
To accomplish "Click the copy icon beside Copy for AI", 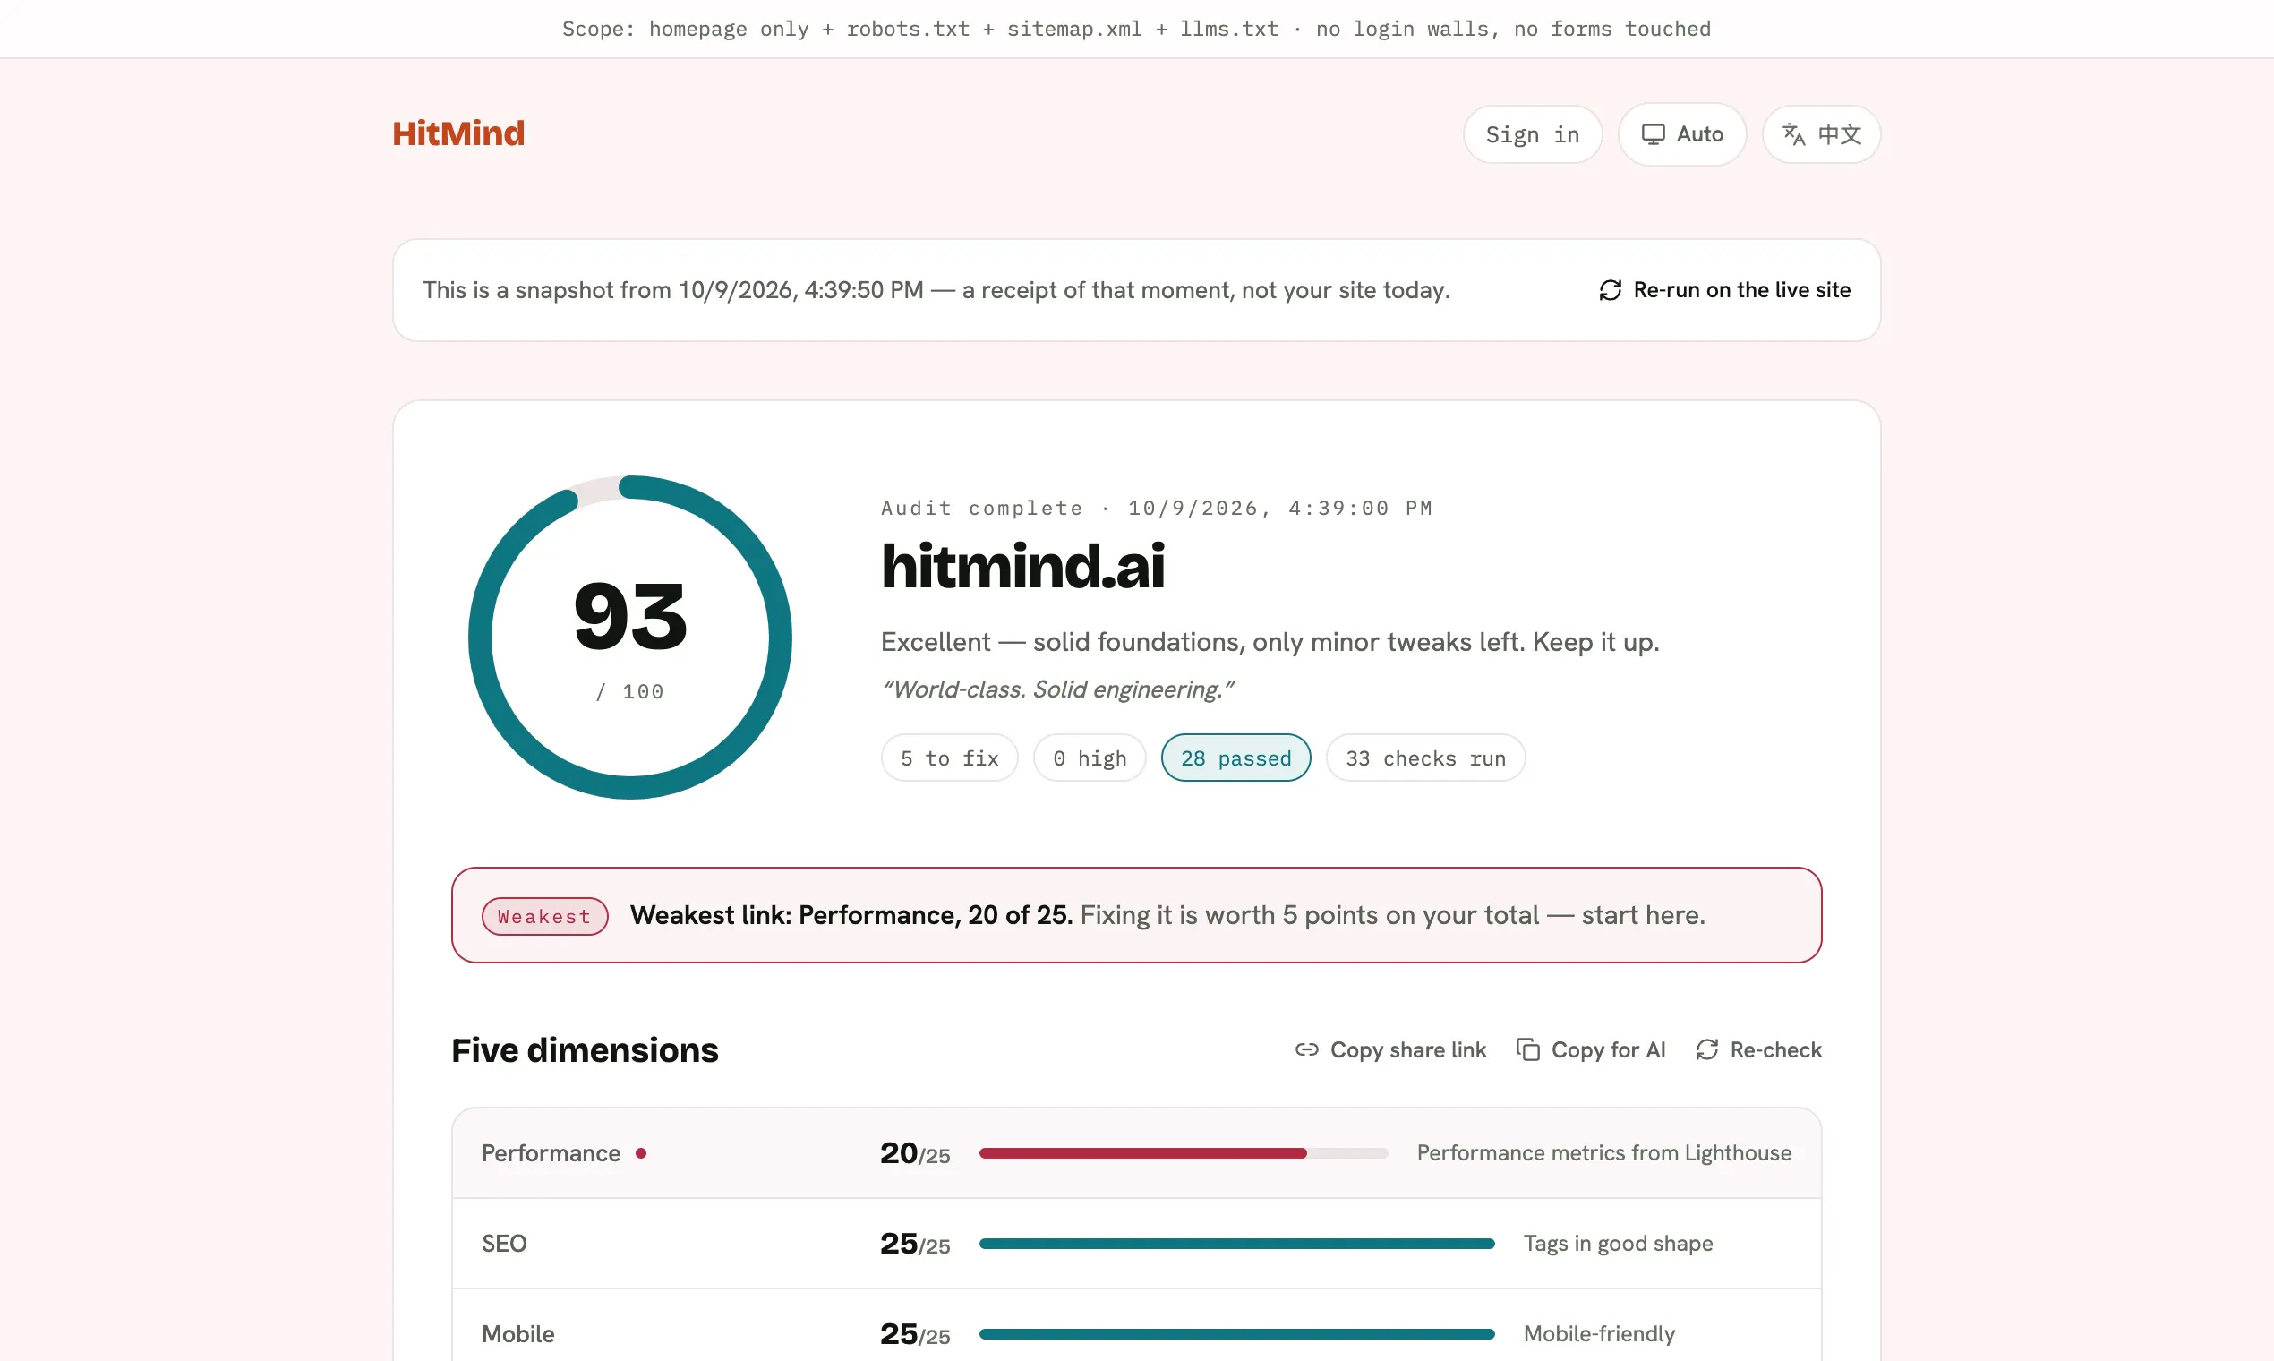I will [x=1527, y=1050].
